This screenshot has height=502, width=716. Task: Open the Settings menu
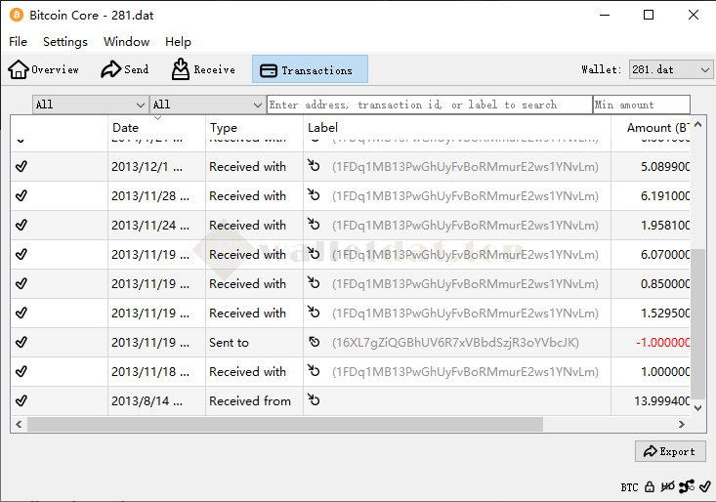(x=65, y=42)
